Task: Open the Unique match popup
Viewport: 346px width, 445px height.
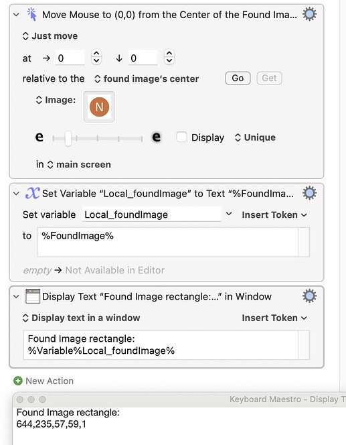Action: click(x=256, y=137)
